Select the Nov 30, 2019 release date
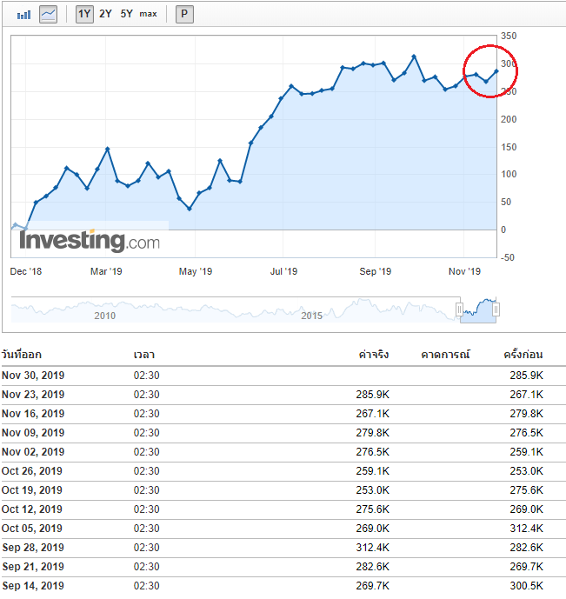Image resolution: width=566 pixels, height=599 pixels. [x=33, y=376]
